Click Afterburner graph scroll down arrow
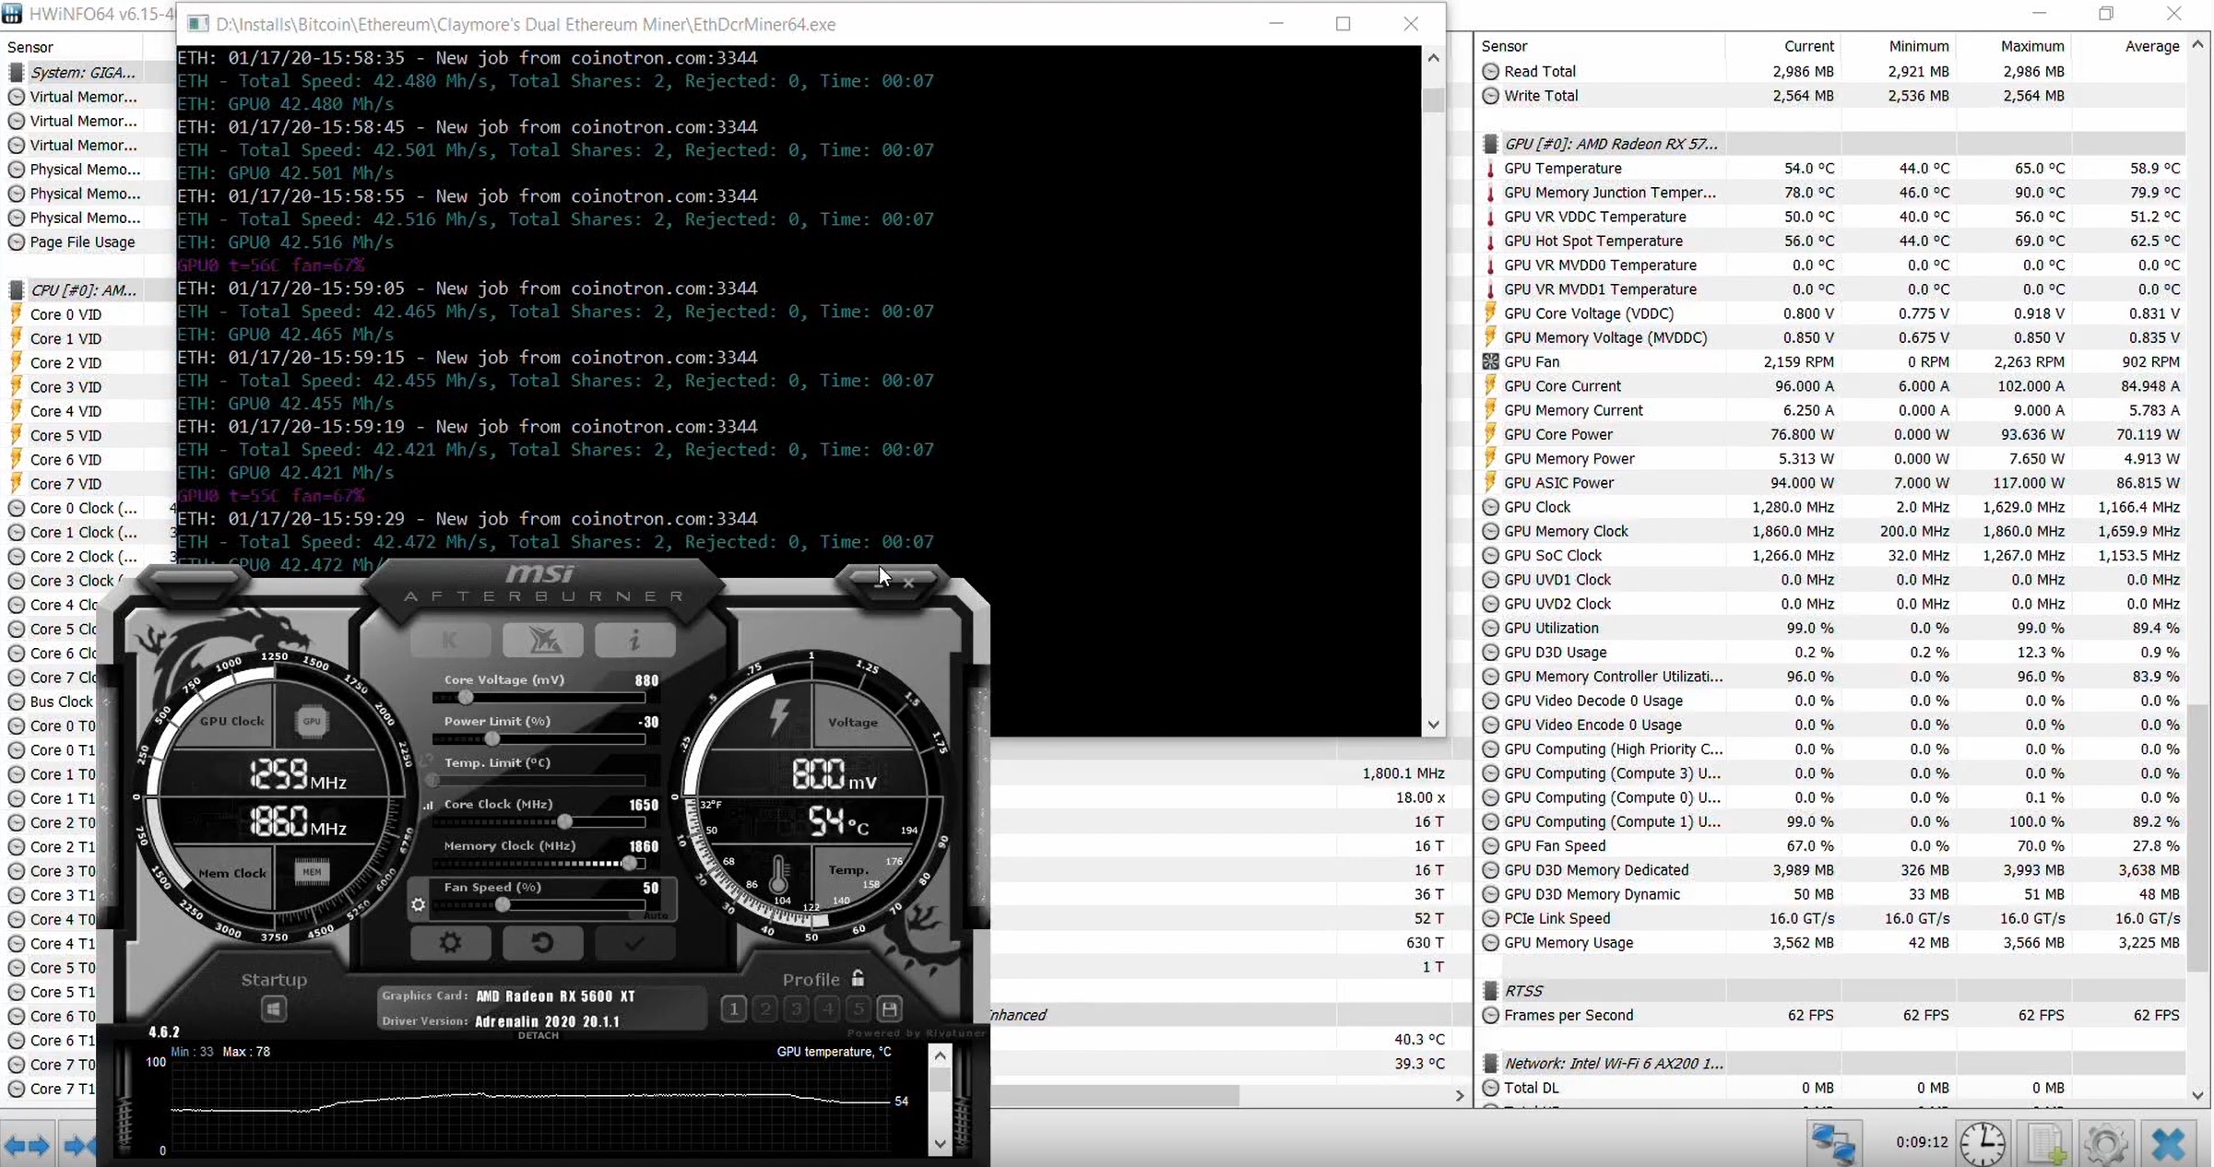This screenshot has width=2214, height=1167. pos(940,1144)
